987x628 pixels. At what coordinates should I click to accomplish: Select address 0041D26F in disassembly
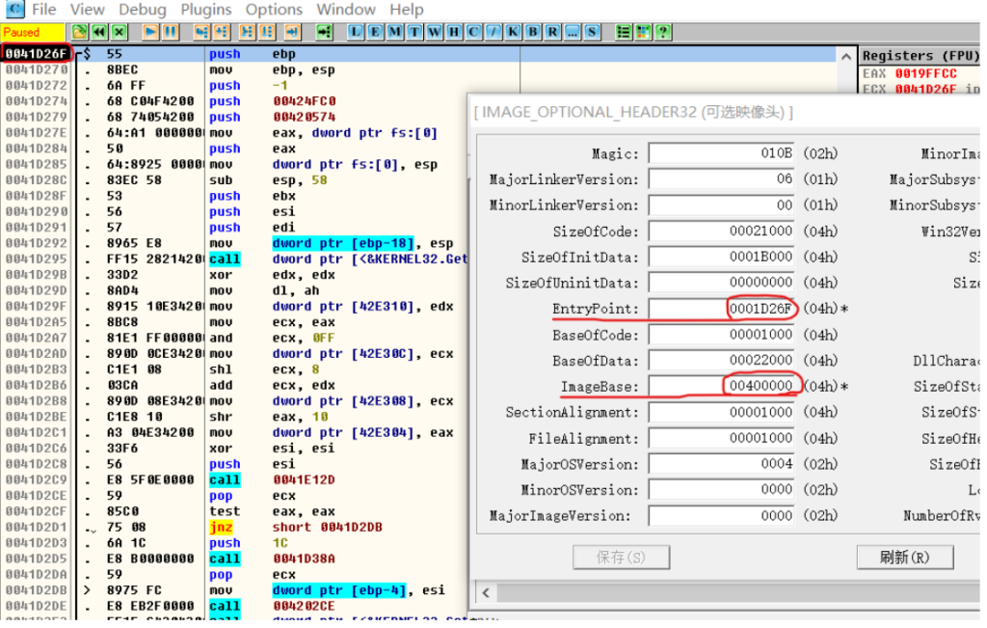coord(37,54)
